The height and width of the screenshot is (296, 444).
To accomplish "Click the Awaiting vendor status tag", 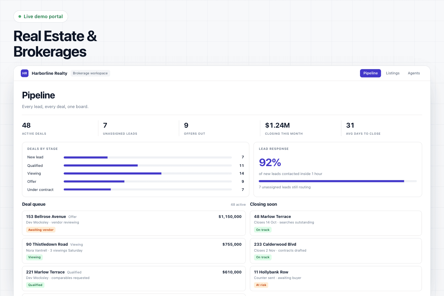I will [41, 230].
